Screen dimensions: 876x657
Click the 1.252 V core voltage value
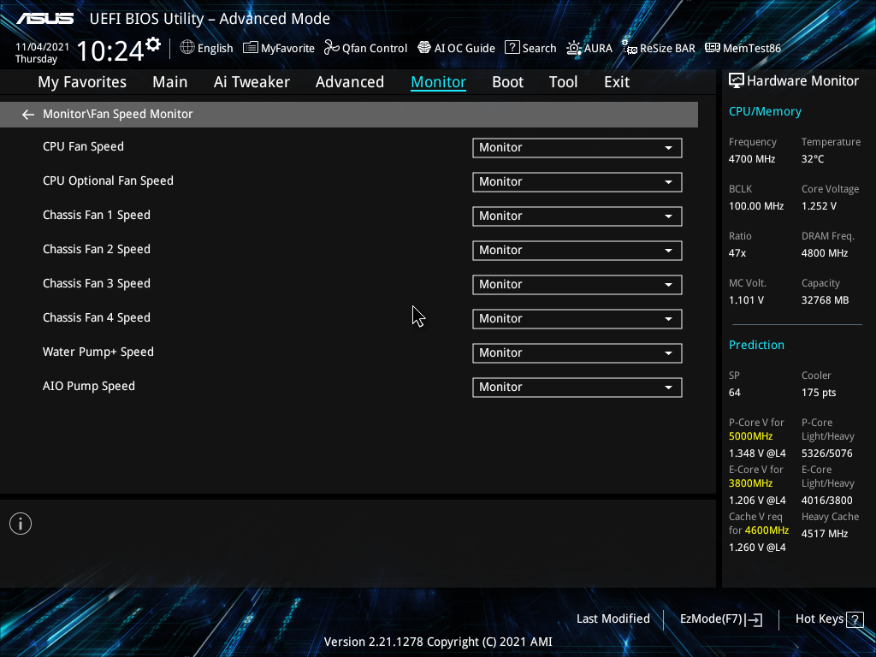pos(819,206)
